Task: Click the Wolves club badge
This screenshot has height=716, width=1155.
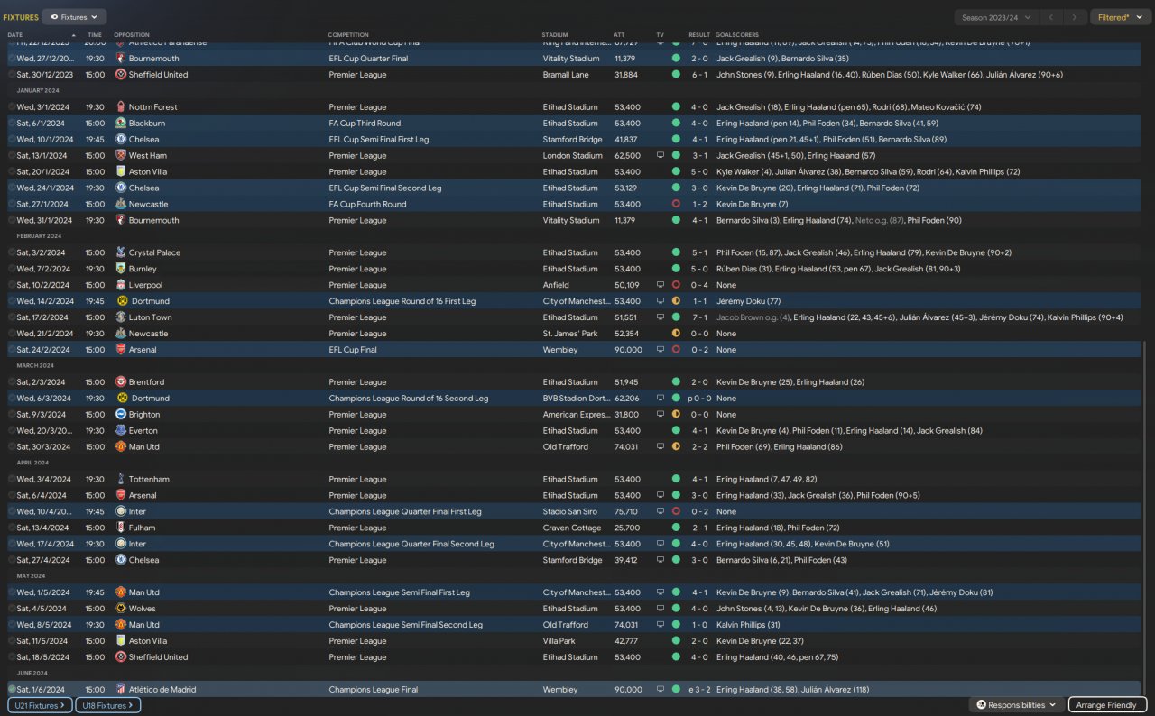Action: (x=121, y=610)
